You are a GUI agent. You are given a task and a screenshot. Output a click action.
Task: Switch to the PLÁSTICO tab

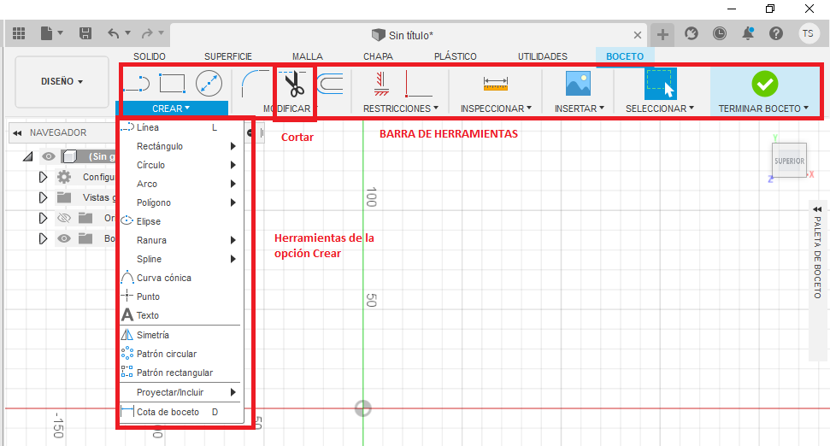pyautogui.click(x=456, y=56)
